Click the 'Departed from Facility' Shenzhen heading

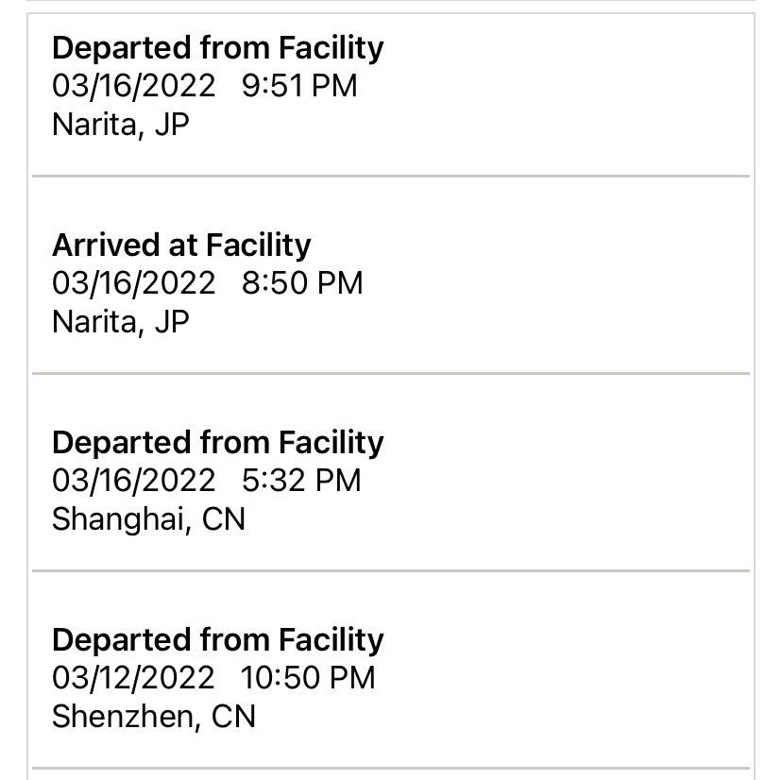point(217,640)
